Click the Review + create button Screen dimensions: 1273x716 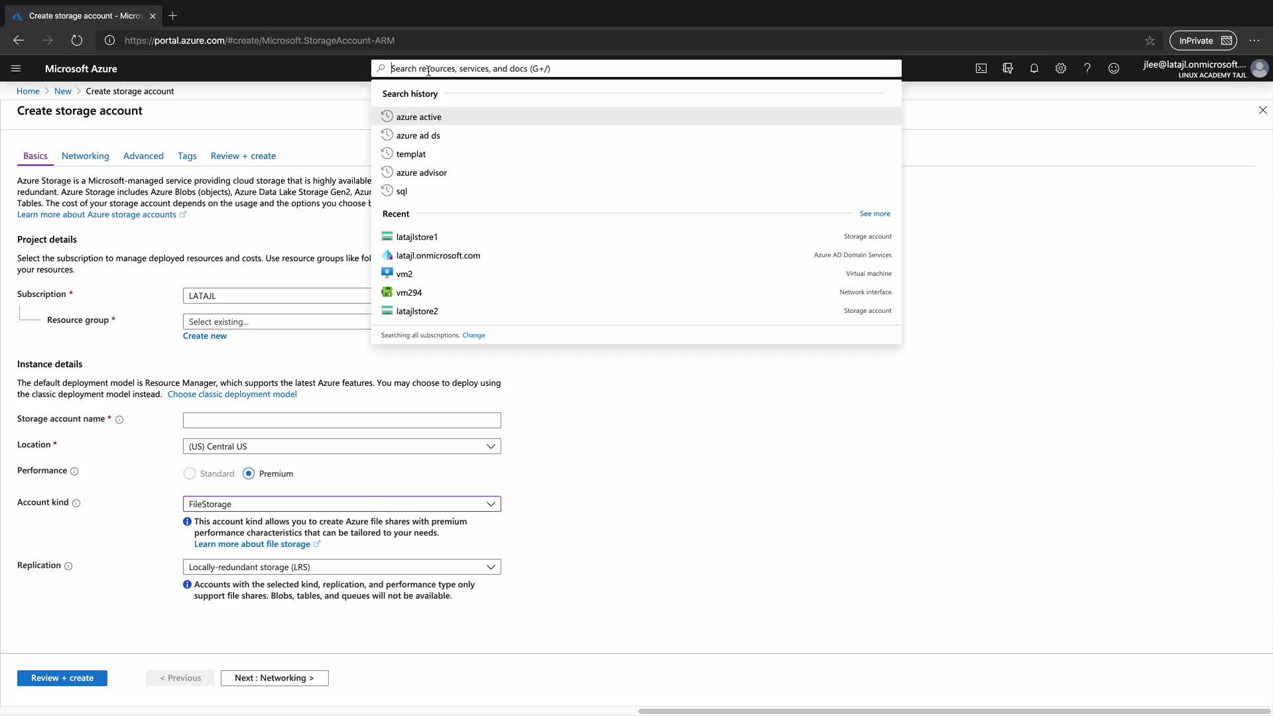tap(62, 678)
